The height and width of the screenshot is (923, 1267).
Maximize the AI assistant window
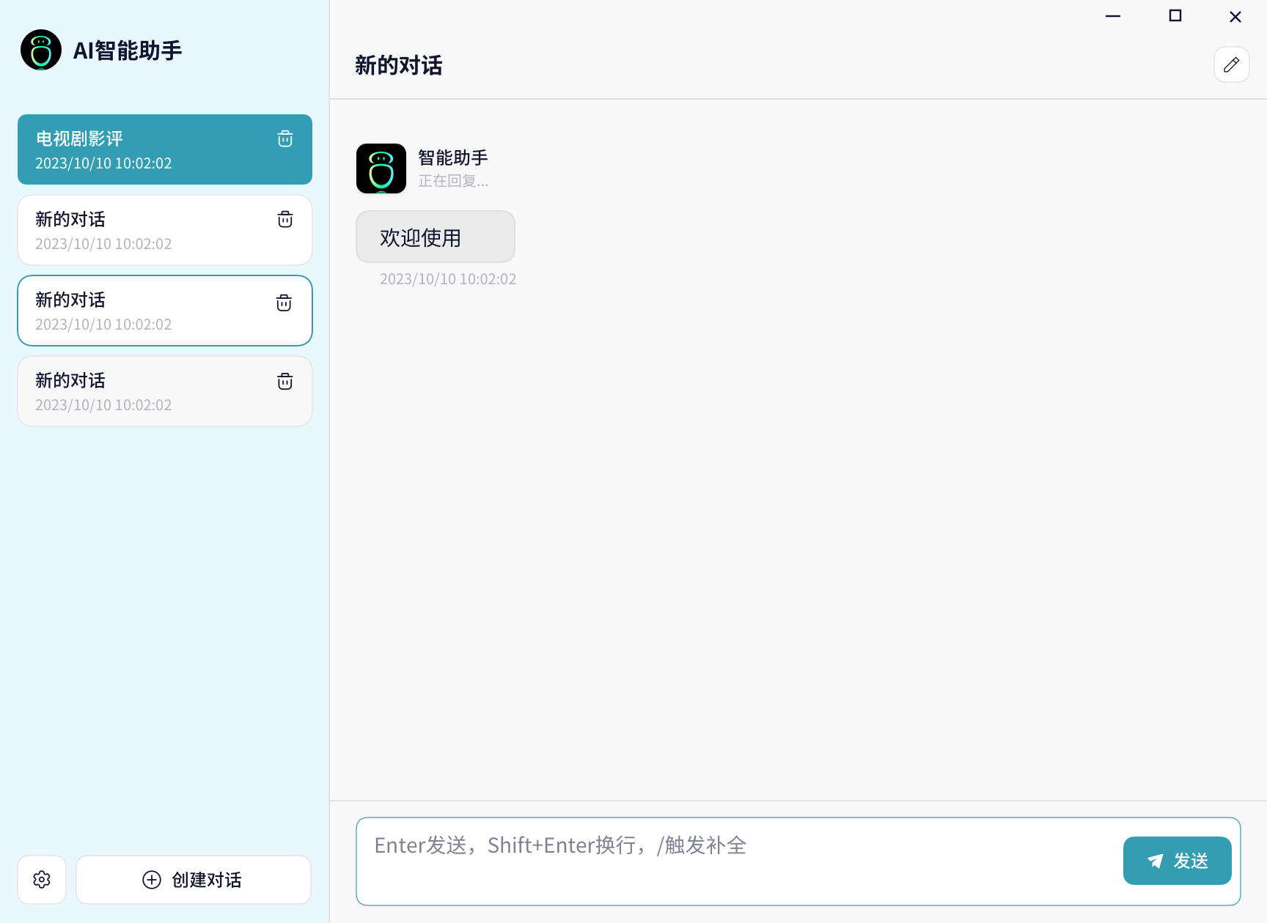[1175, 16]
